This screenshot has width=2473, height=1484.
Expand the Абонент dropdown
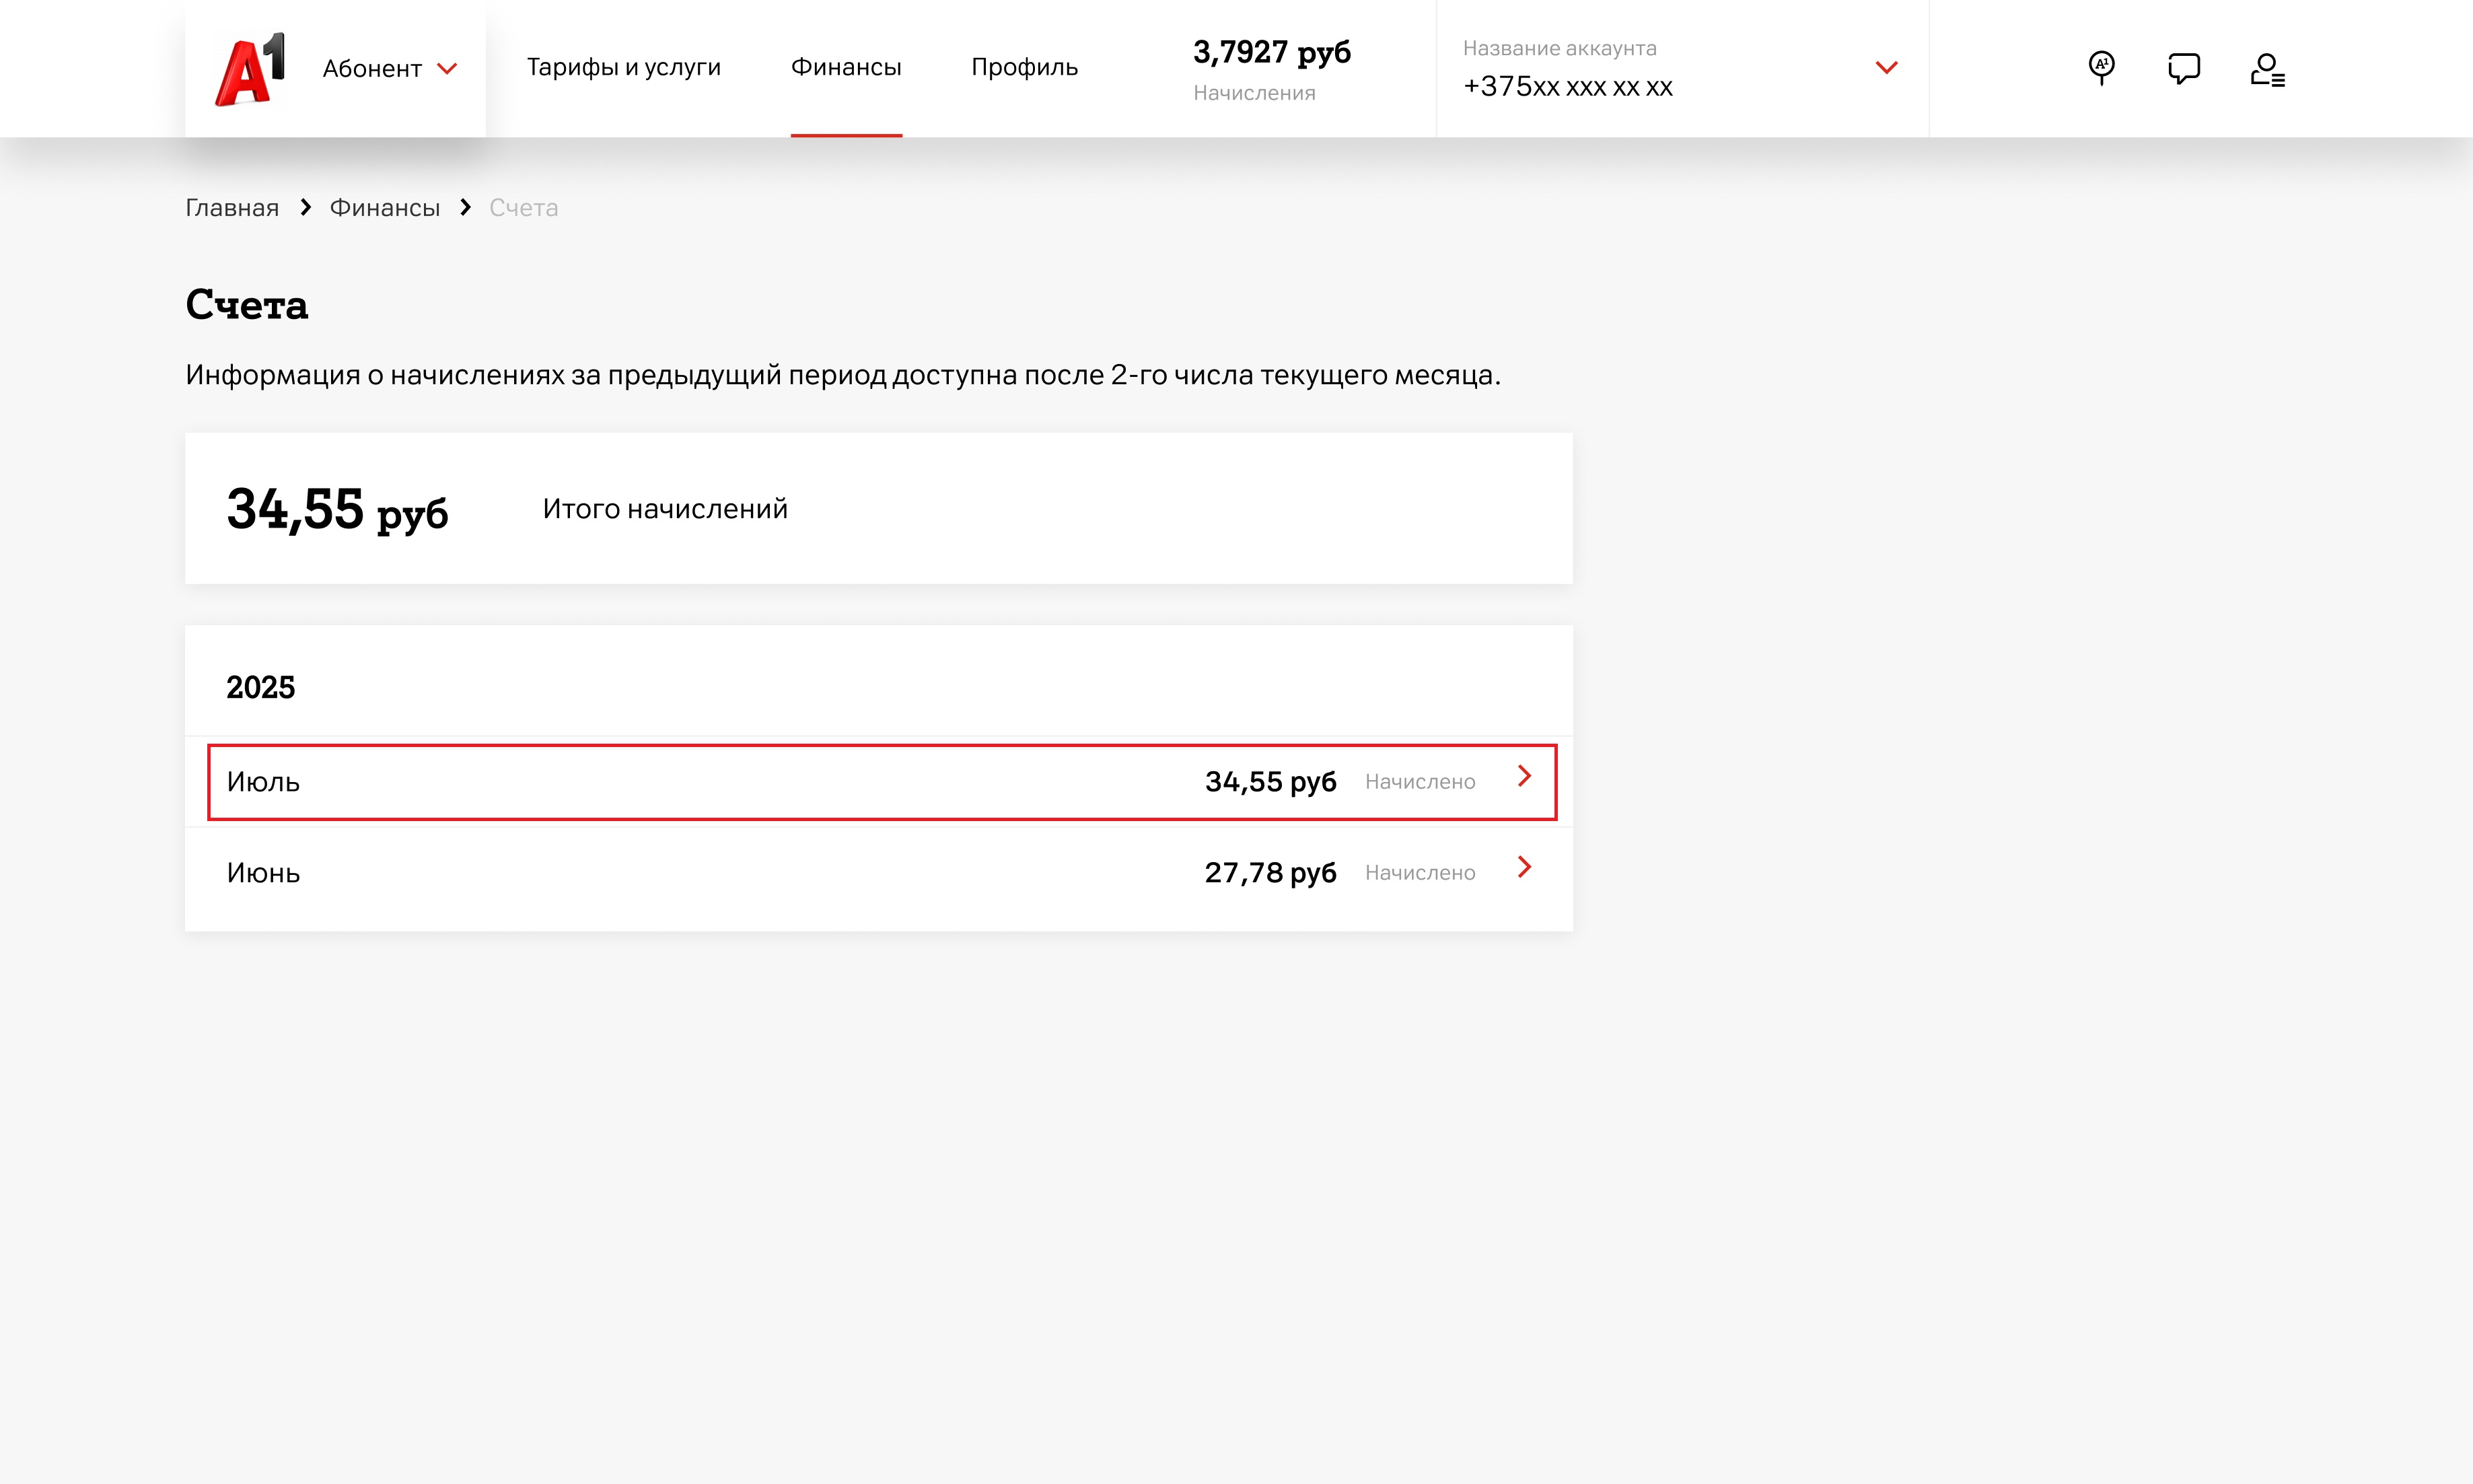click(x=389, y=68)
